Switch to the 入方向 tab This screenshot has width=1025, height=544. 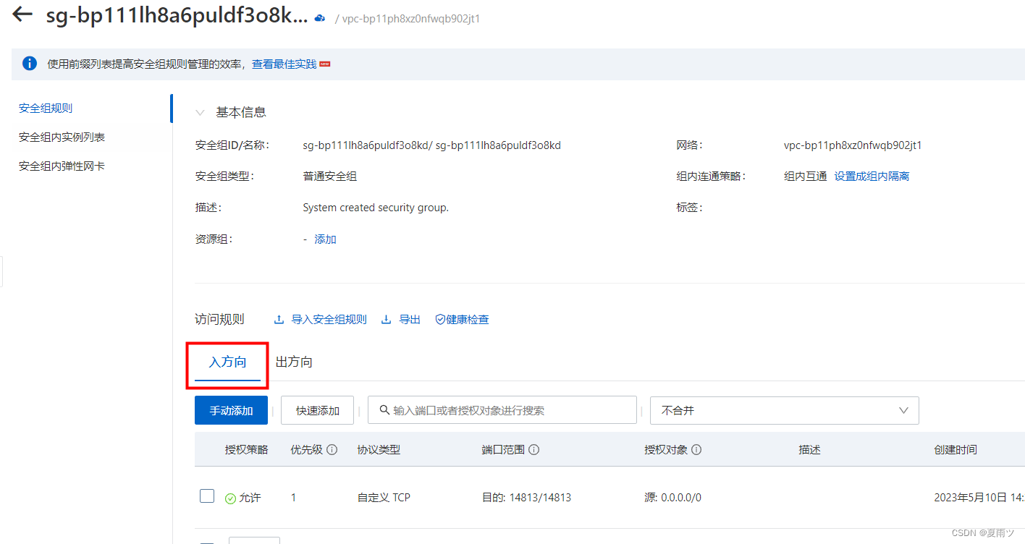(228, 362)
